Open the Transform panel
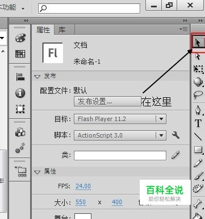The height and width of the screenshot is (219, 205). coord(20,109)
